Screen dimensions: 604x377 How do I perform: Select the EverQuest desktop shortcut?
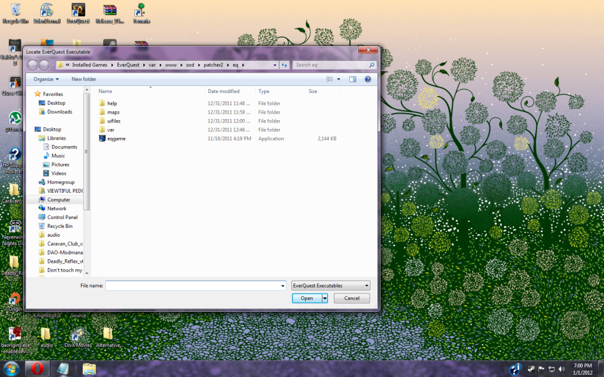78,13
